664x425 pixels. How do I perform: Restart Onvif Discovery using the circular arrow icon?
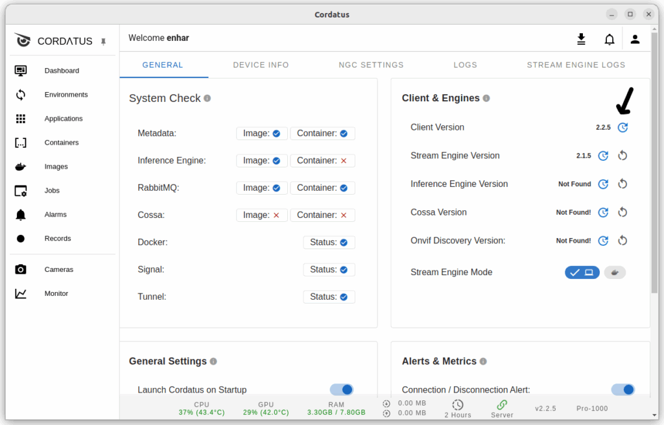pos(622,241)
